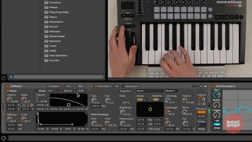Toggle the Resonator 1 activator square
The height and width of the screenshot is (142, 252).
point(96,86)
